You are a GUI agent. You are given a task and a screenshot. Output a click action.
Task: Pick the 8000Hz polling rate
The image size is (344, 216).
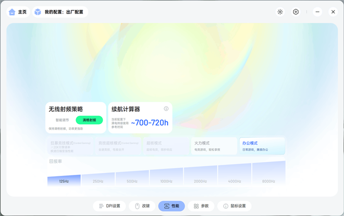point(268,181)
